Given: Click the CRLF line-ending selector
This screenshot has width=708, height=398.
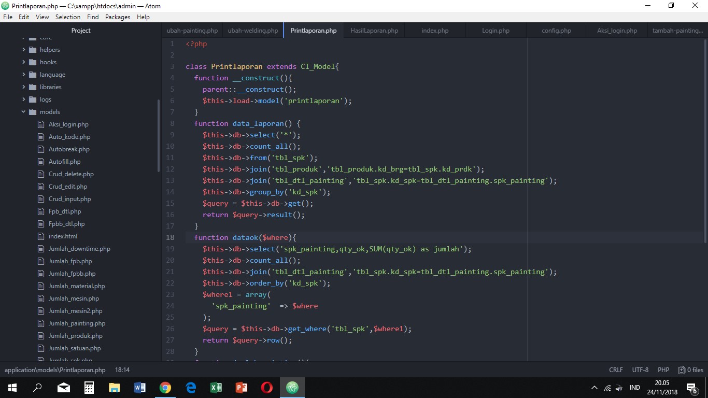Looking at the screenshot, I should point(616,369).
